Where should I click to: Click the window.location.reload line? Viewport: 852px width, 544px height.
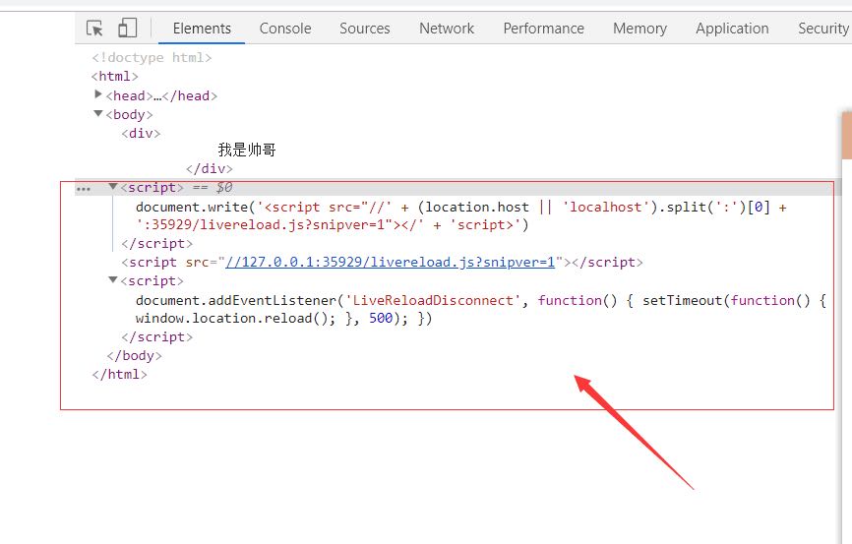pos(283,319)
